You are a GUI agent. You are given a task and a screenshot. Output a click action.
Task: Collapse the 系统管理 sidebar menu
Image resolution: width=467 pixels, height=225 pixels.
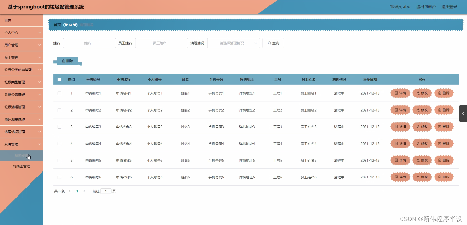[22, 144]
